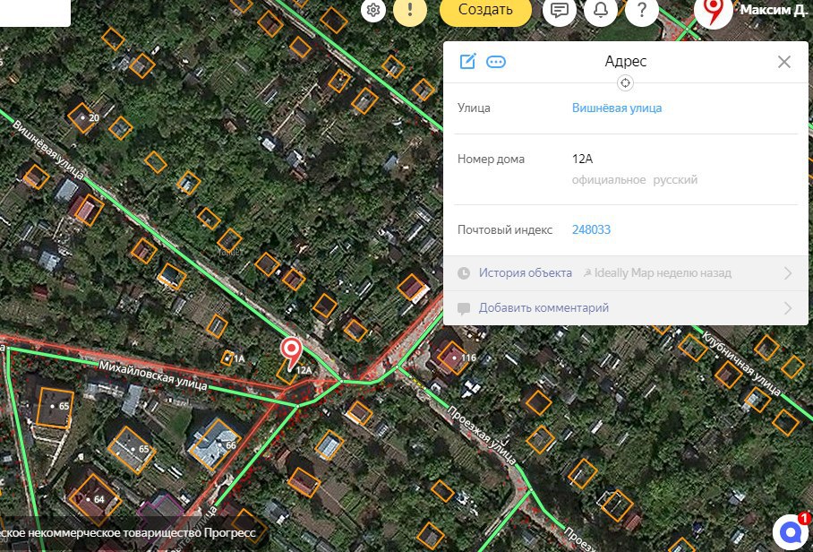Select building outline numbered 116
Image resolution: width=813 pixels, height=552 pixels.
[452, 358]
